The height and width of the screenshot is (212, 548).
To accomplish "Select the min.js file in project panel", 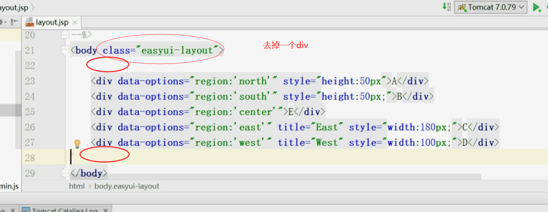I will click(9, 186).
